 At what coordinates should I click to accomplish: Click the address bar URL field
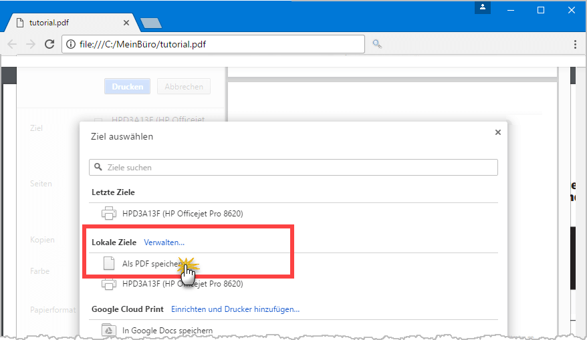(x=213, y=44)
